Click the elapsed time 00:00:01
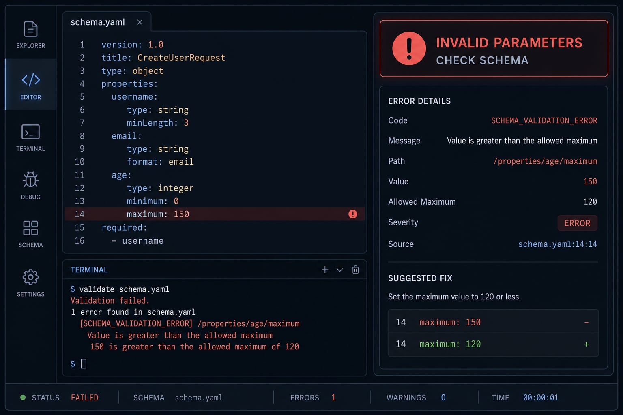623x415 pixels. (541, 398)
